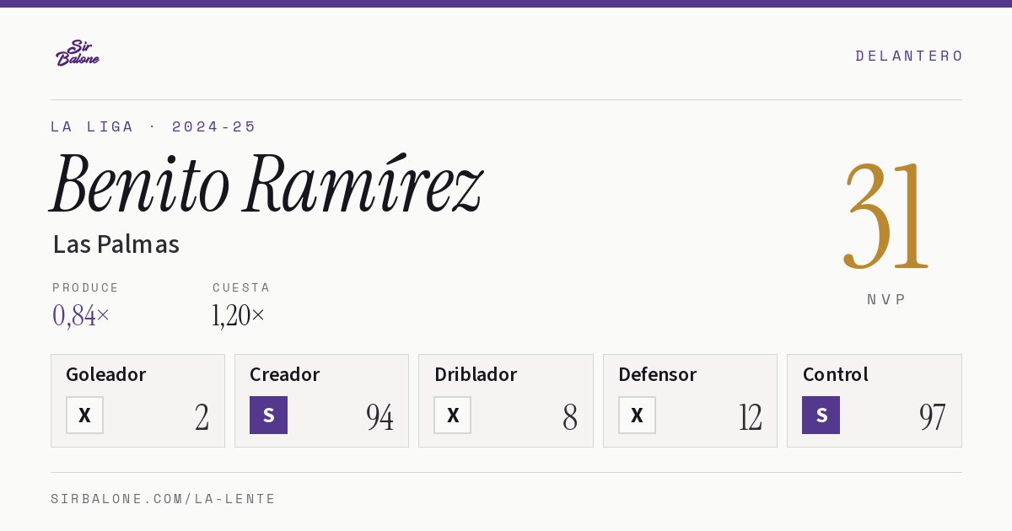Click the Defensor card title
1012x531 pixels.
click(658, 374)
